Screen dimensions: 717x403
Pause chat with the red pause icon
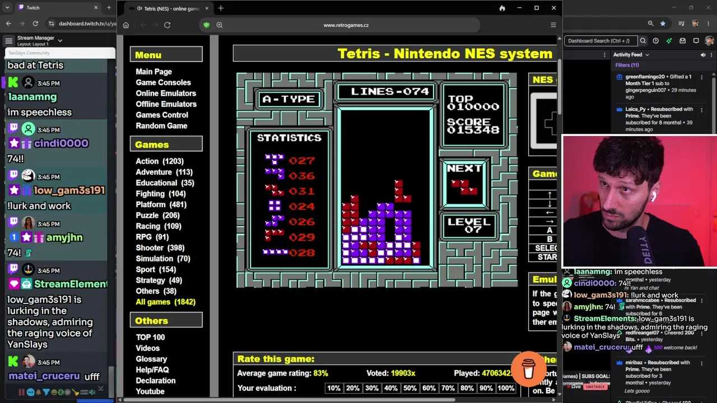click(x=21, y=392)
